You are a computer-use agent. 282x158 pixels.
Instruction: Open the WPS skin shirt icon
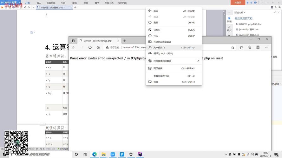tap(247, 3)
